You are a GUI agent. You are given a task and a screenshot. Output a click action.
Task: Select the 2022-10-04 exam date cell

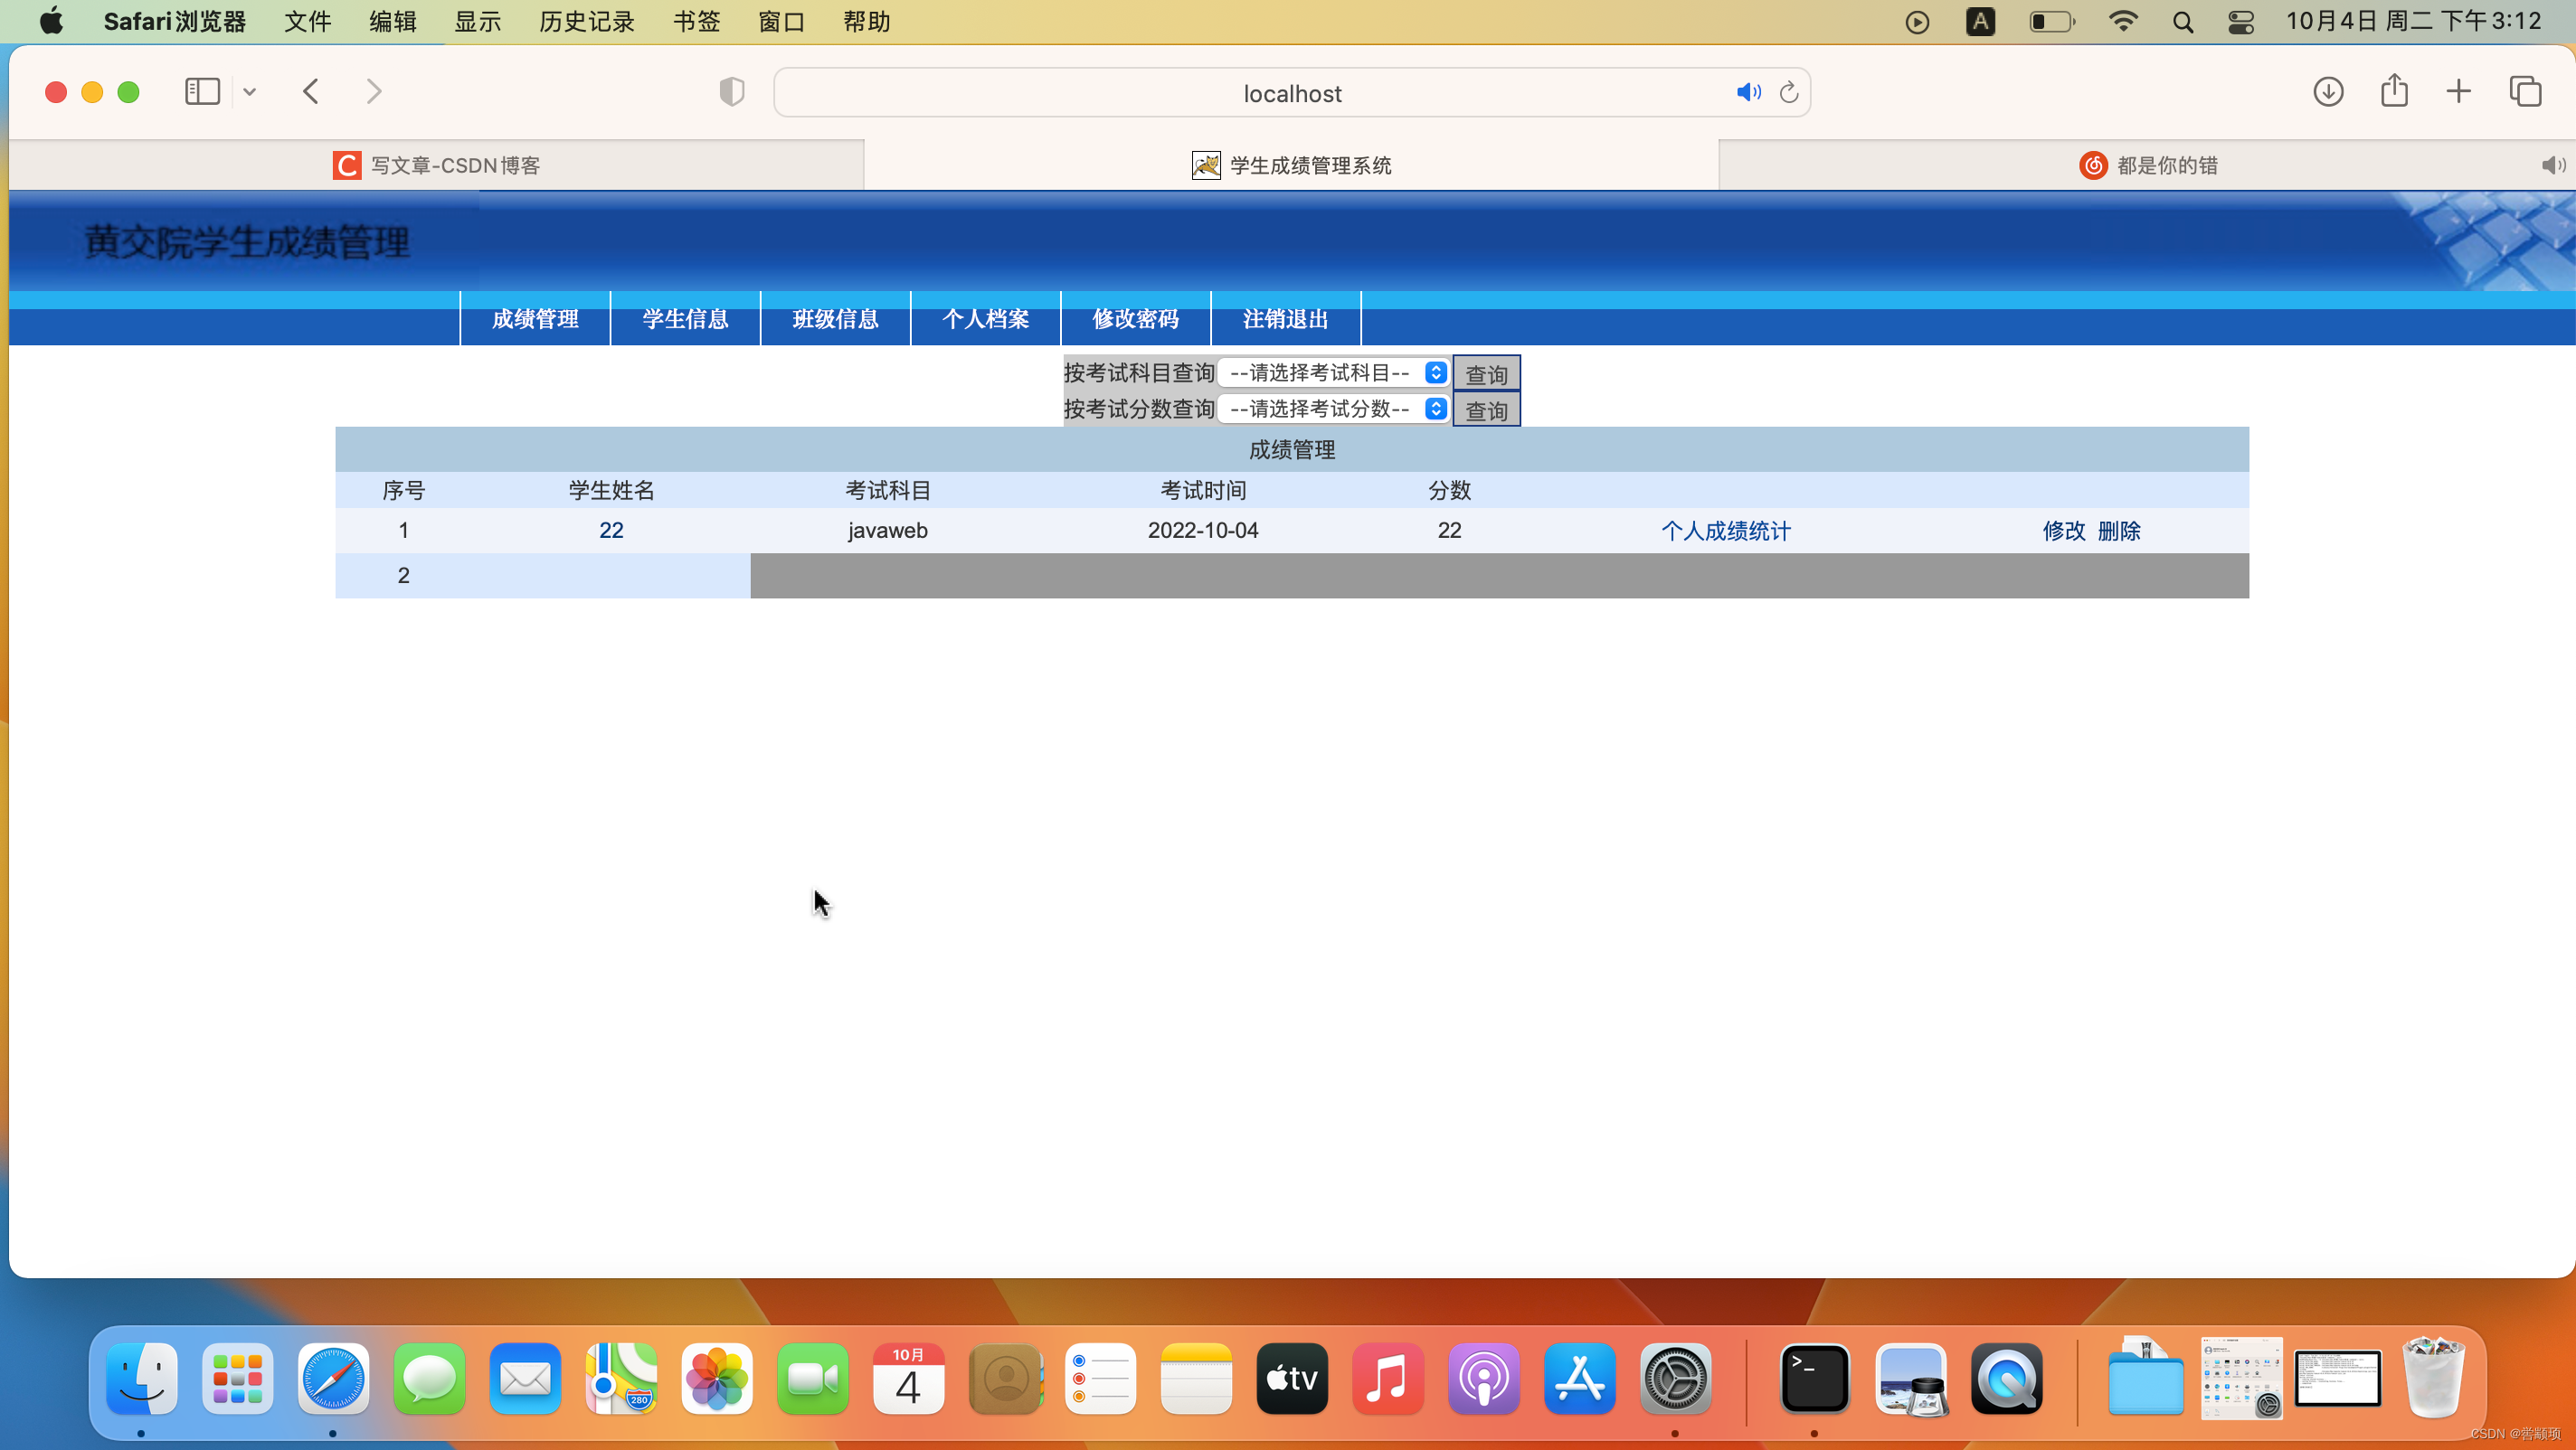tap(1202, 531)
